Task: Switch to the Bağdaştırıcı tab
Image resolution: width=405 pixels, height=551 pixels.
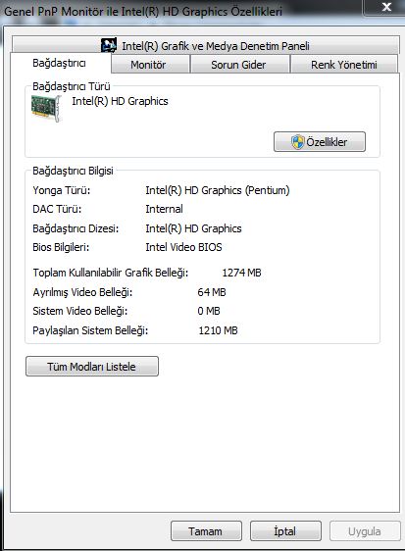Action: click(60, 64)
